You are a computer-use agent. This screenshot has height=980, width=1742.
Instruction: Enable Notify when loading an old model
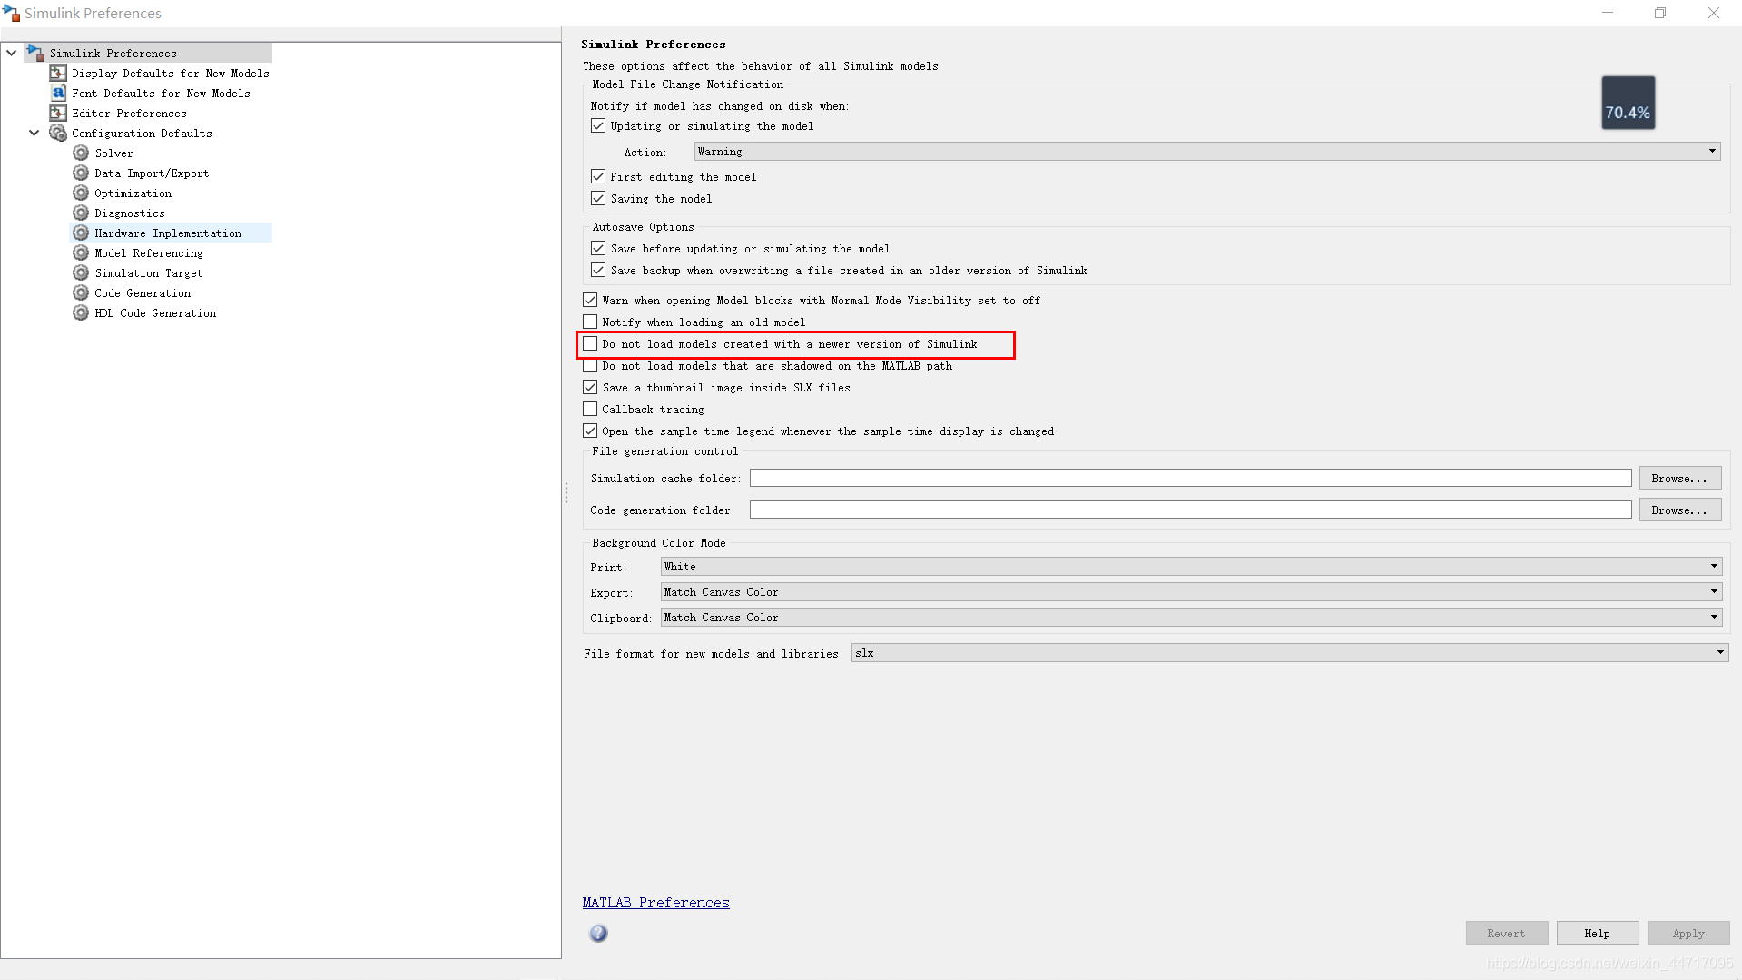tap(590, 322)
